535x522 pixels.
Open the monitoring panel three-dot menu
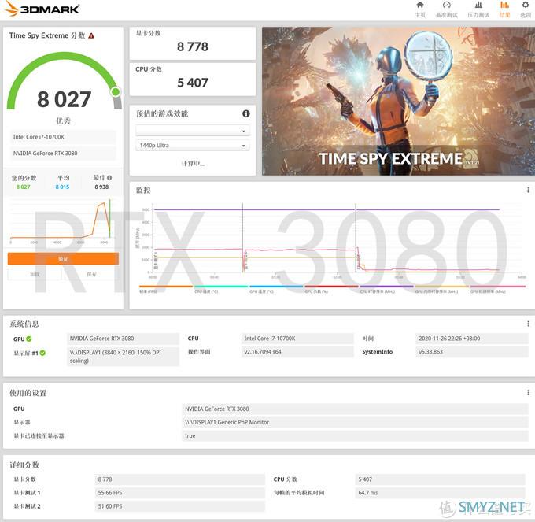(x=528, y=190)
